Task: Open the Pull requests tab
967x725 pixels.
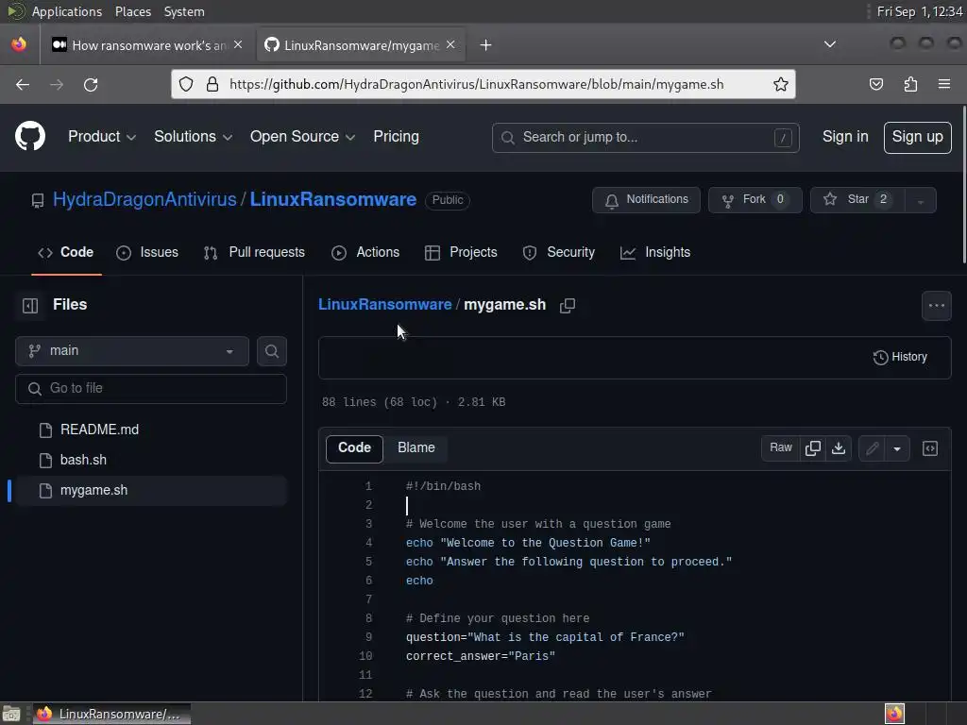Action: click(254, 253)
